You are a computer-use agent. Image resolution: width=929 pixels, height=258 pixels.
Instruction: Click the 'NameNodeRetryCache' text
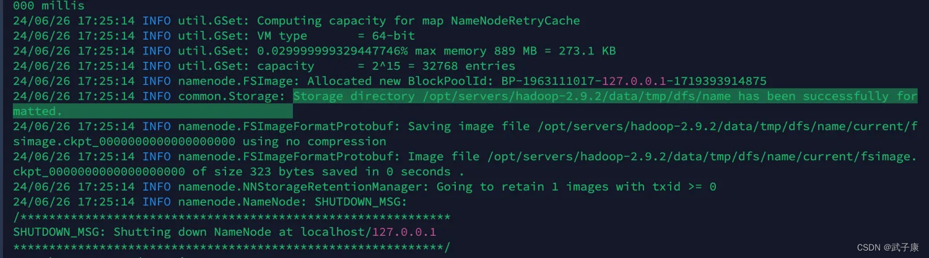point(515,21)
